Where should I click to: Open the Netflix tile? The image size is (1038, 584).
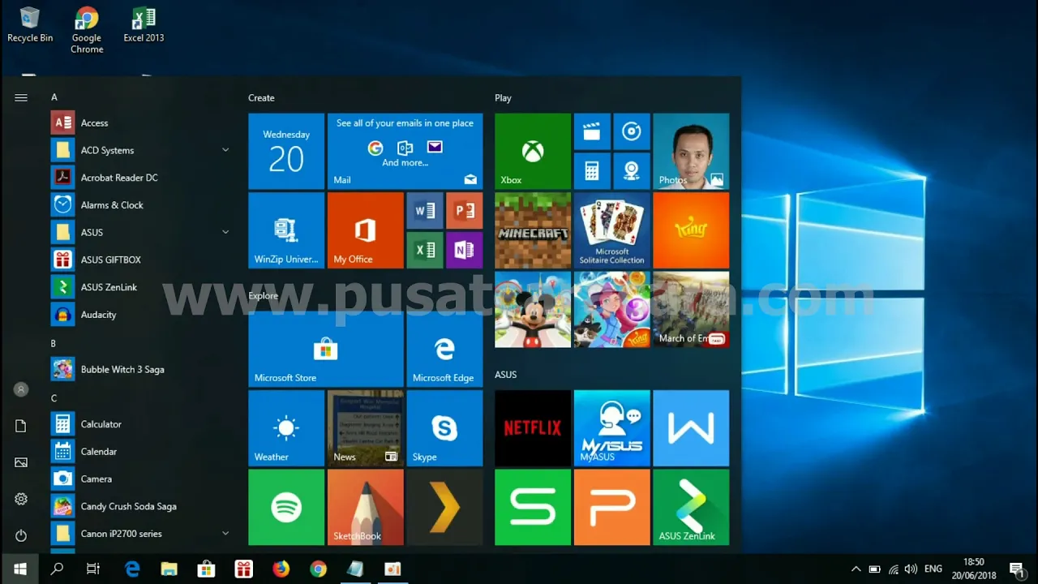(533, 428)
